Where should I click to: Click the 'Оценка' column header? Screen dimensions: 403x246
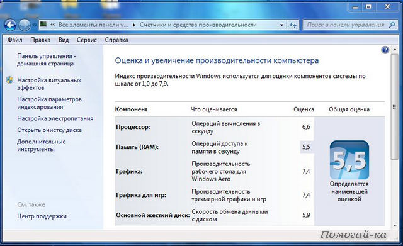[x=304, y=109]
